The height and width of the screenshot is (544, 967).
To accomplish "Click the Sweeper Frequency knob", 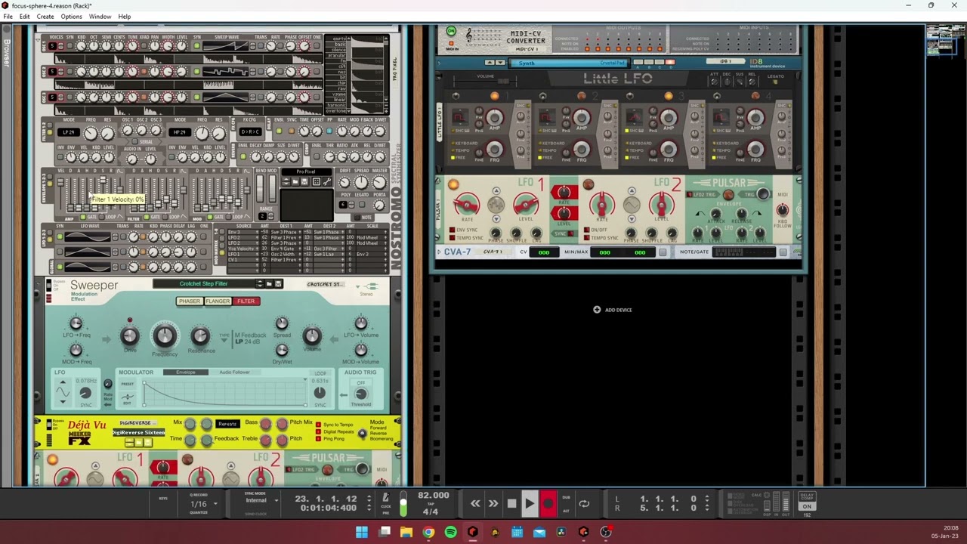I will coord(165,336).
